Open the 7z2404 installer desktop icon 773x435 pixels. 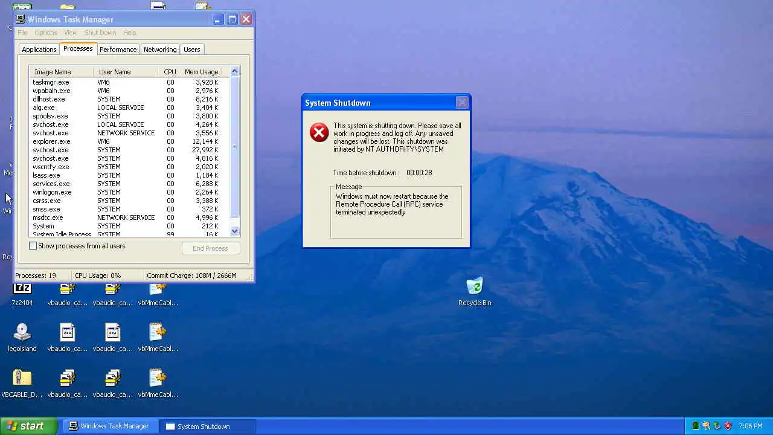click(x=22, y=294)
